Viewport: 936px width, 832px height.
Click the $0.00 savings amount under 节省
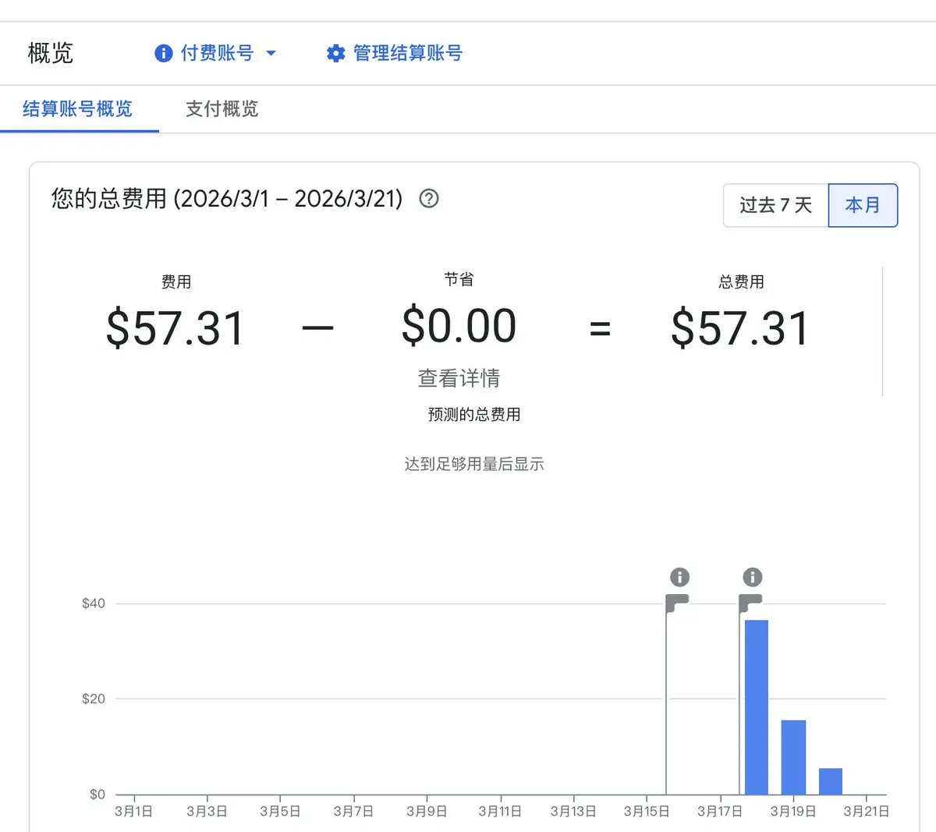pos(459,326)
